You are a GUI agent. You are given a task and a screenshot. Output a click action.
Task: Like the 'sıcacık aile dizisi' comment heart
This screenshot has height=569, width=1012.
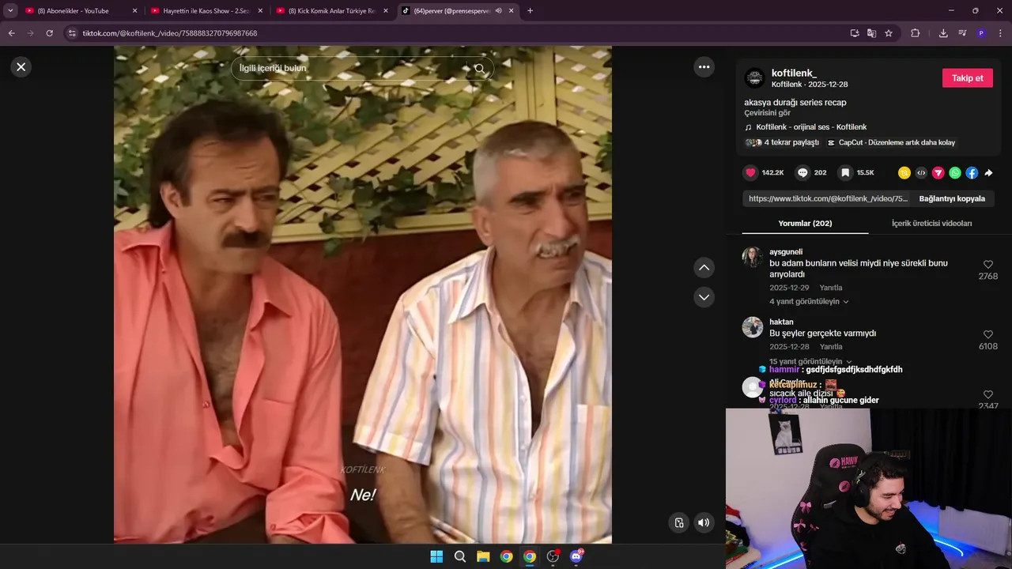tap(988, 394)
